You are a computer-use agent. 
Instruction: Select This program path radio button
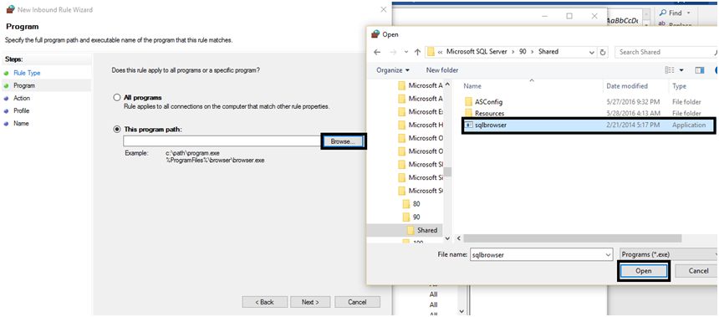click(x=116, y=130)
